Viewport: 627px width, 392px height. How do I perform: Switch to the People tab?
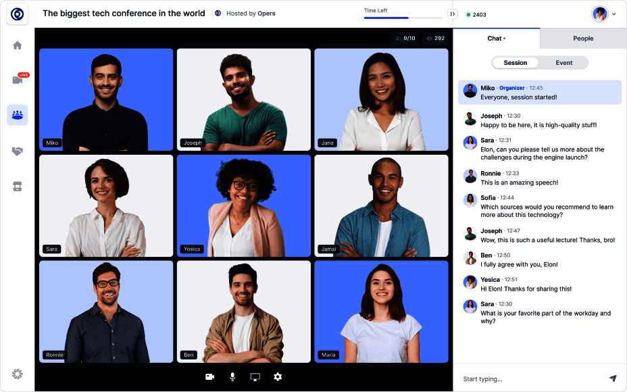click(583, 39)
